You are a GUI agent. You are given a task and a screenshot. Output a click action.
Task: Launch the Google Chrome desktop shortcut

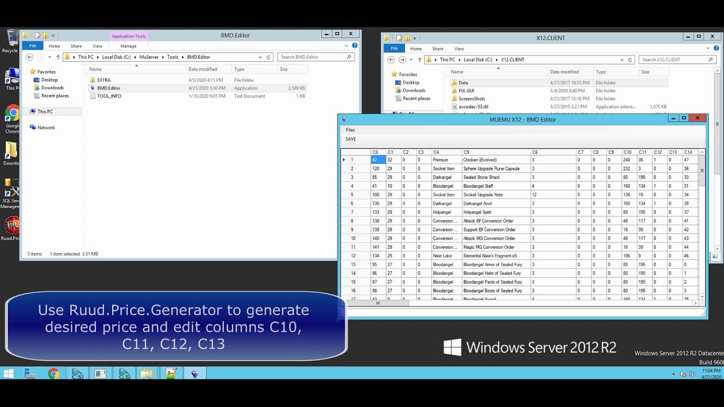click(x=12, y=118)
